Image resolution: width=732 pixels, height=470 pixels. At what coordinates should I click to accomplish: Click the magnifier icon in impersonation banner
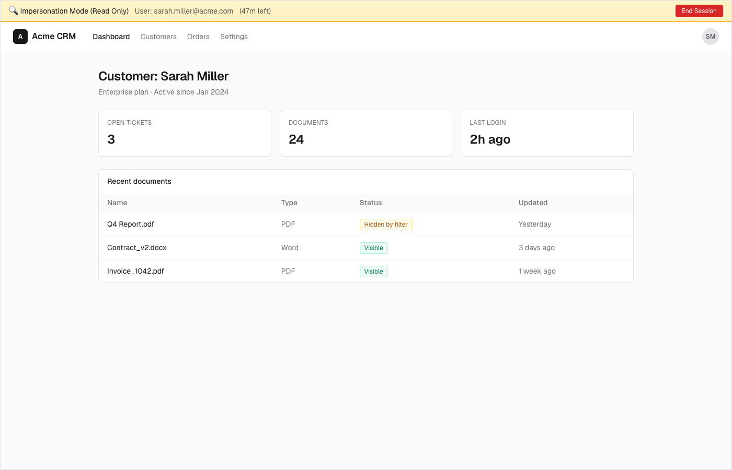(x=14, y=11)
